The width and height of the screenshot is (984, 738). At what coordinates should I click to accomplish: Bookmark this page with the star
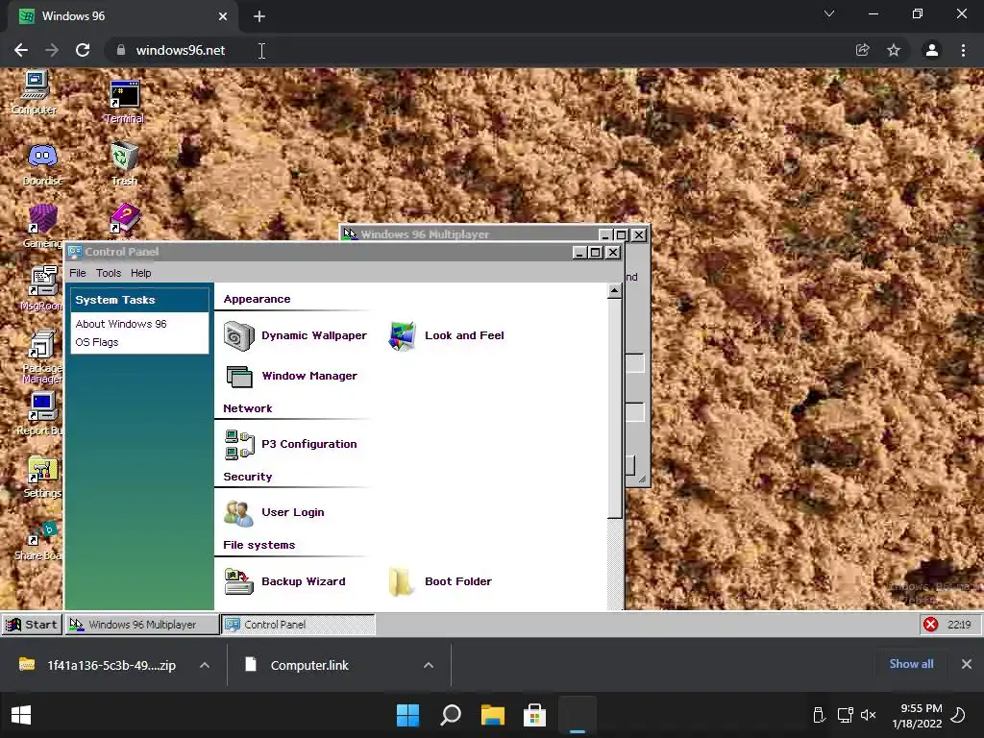[x=894, y=50]
